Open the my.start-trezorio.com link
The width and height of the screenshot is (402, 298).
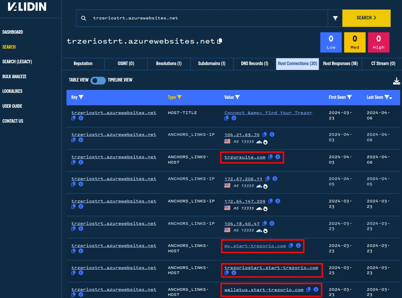click(255, 246)
